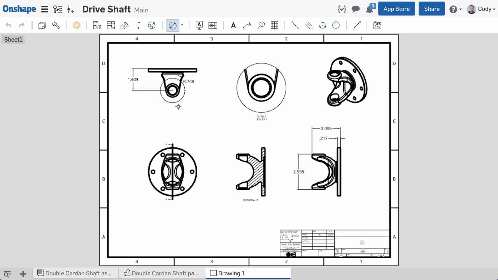The height and width of the screenshot is (280, 498).
Task: Click the drawing properties wrench icon
Action: 56,25
